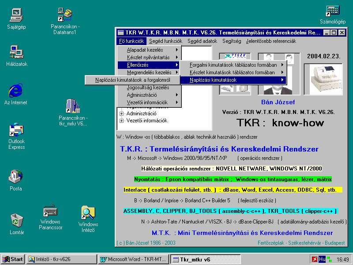Choose Naplózási kimutatások a forgalomról

[x=133, y=80]
